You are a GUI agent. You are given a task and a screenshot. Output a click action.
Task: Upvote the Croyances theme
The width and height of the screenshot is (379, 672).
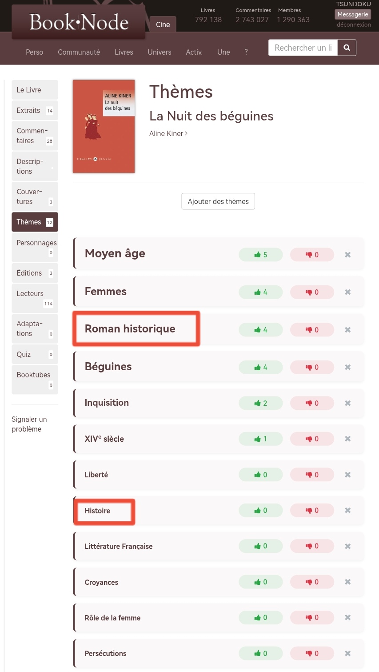pyautogui.click(x=261, y=582)
